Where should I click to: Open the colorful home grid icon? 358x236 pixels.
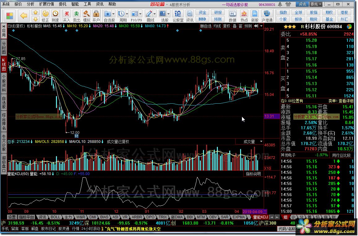tap(9, 16)
